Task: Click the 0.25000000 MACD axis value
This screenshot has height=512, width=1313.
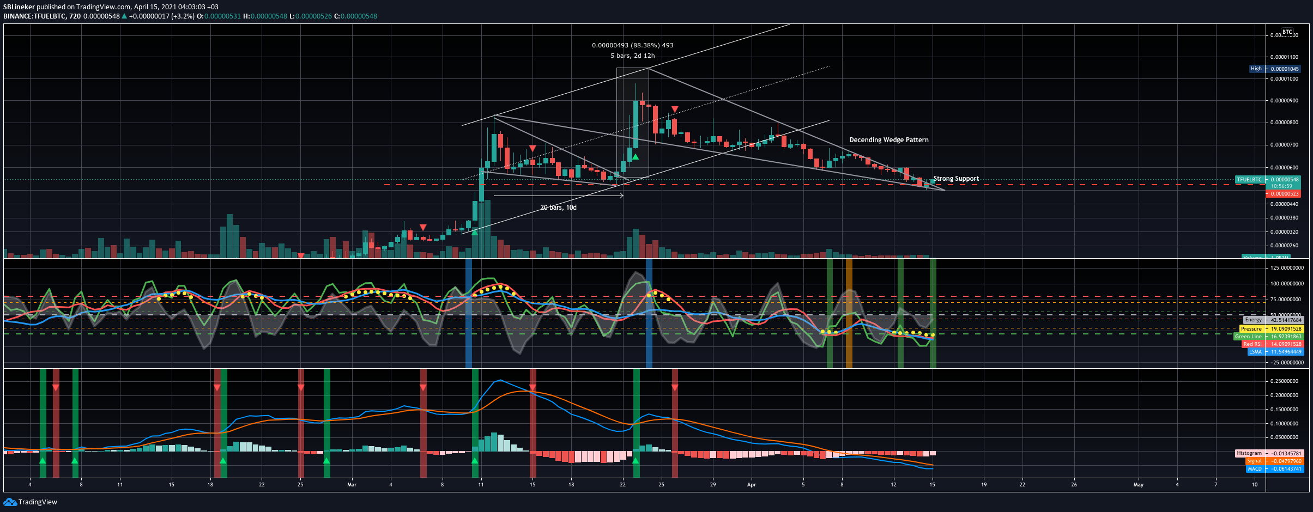Action: pyautogui.click(x=1285, y=381)
